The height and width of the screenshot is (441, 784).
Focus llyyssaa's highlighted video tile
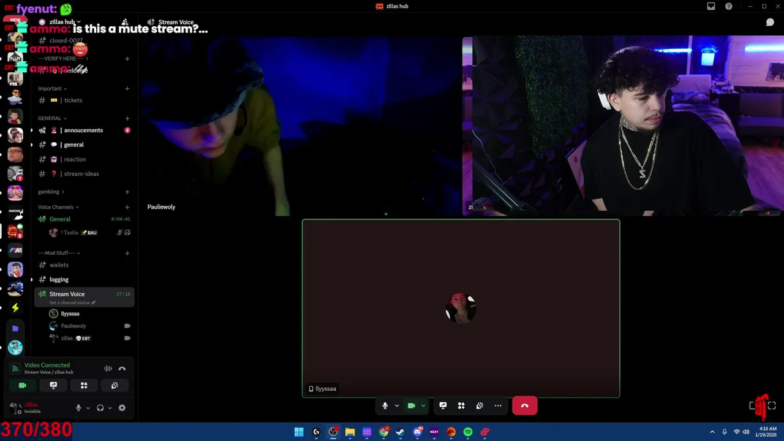point(461,309)
